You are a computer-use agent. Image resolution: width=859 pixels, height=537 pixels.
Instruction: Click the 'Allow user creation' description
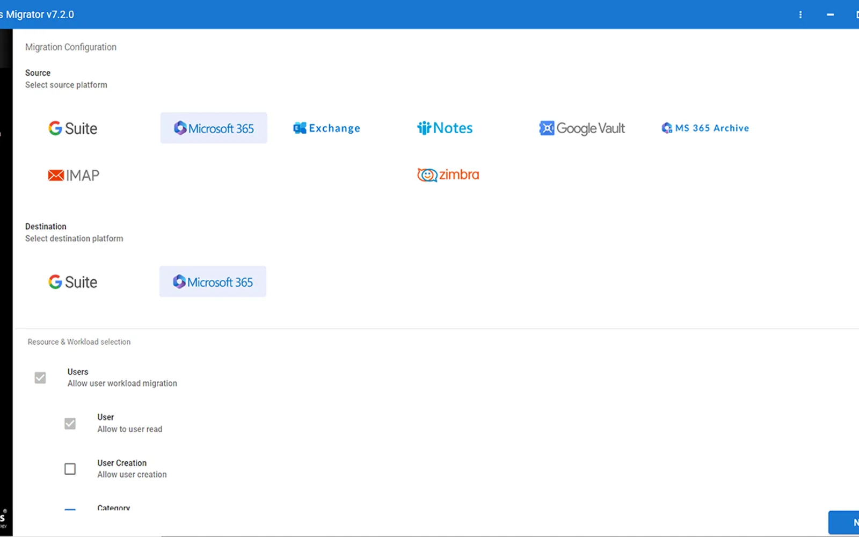click(132, 475)
